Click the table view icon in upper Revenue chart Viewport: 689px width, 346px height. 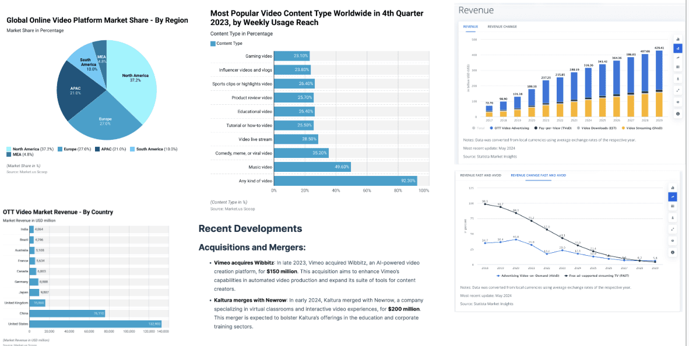(x=678, y=67)
